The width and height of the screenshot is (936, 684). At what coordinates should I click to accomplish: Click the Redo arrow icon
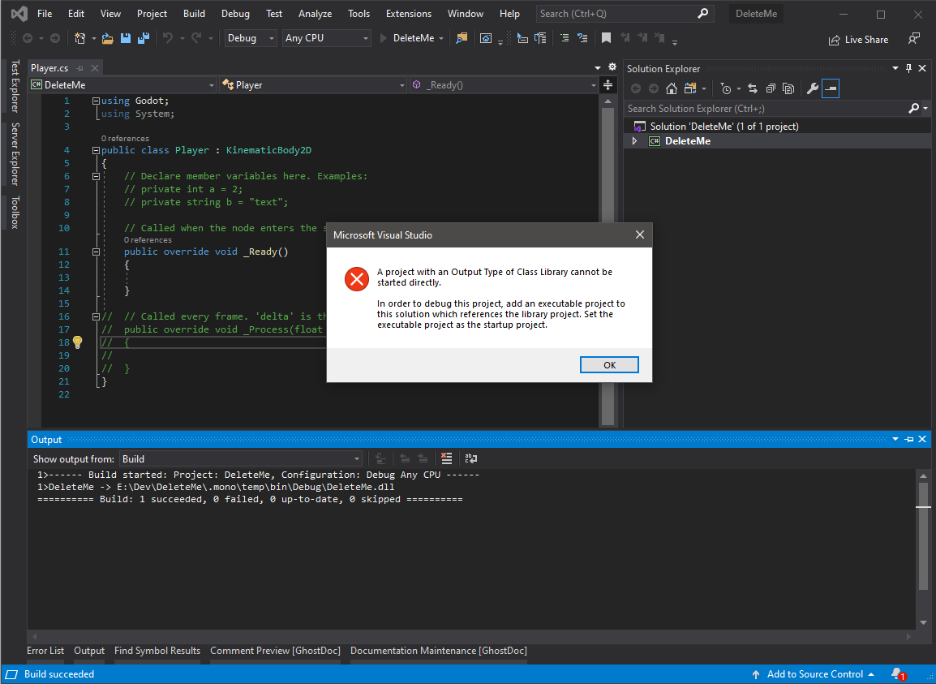(x=196, y=38)
